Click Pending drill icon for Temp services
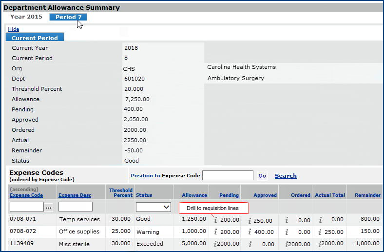The width and height of the screenshot is (384, 252). click(216, 220)
